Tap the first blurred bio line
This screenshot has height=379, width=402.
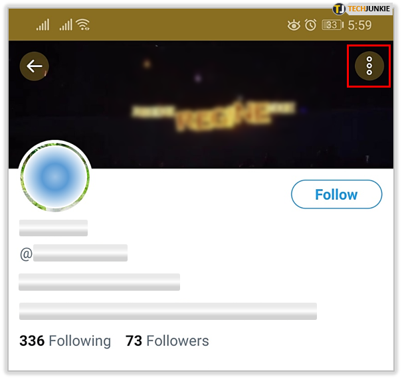click(x=99, y=282)
